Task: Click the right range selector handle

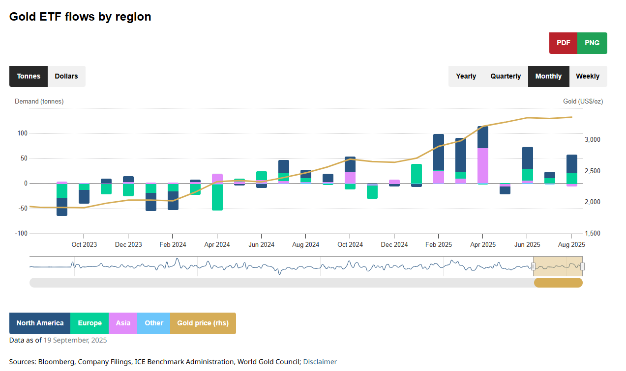Action: (x=582, y=266)
